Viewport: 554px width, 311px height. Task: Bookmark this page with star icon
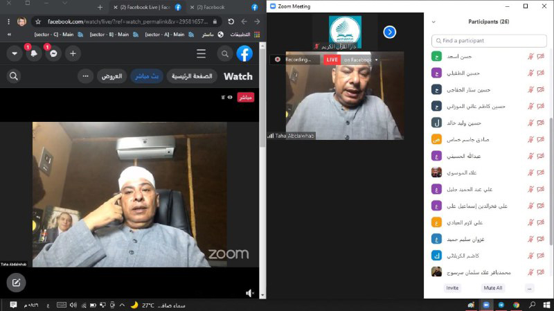[x=38, y=21]
